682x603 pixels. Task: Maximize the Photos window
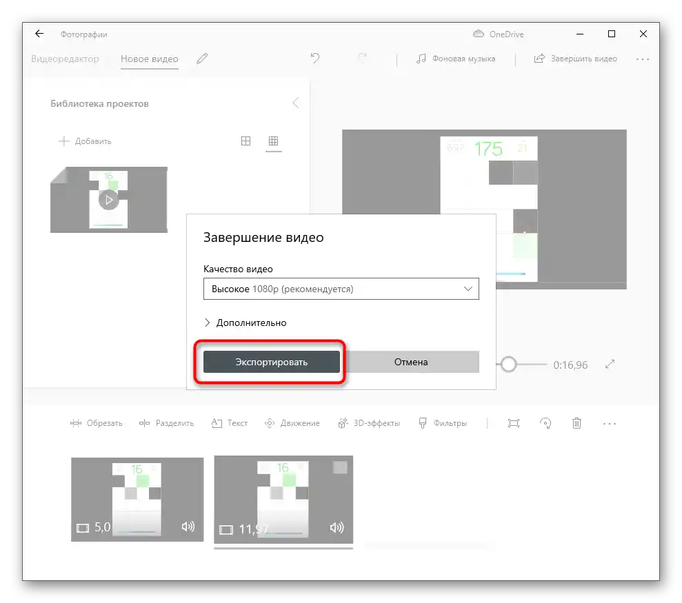point(612,34)
